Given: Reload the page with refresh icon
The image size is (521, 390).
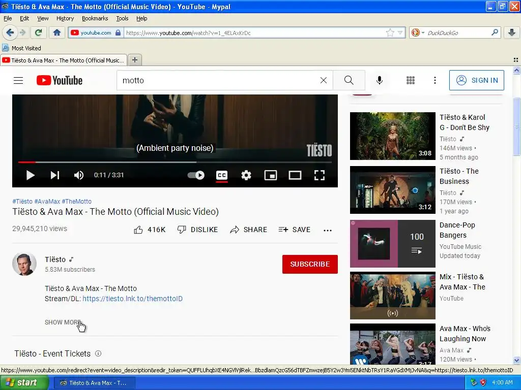Looking at the screenshot, I should (x=38, y=32).
